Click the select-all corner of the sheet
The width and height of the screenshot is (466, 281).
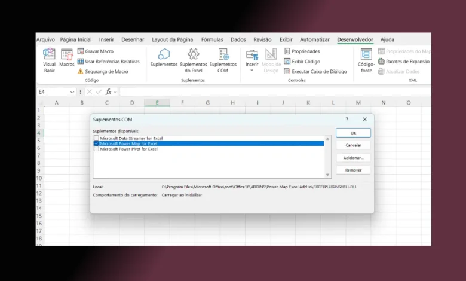point(40,103)
